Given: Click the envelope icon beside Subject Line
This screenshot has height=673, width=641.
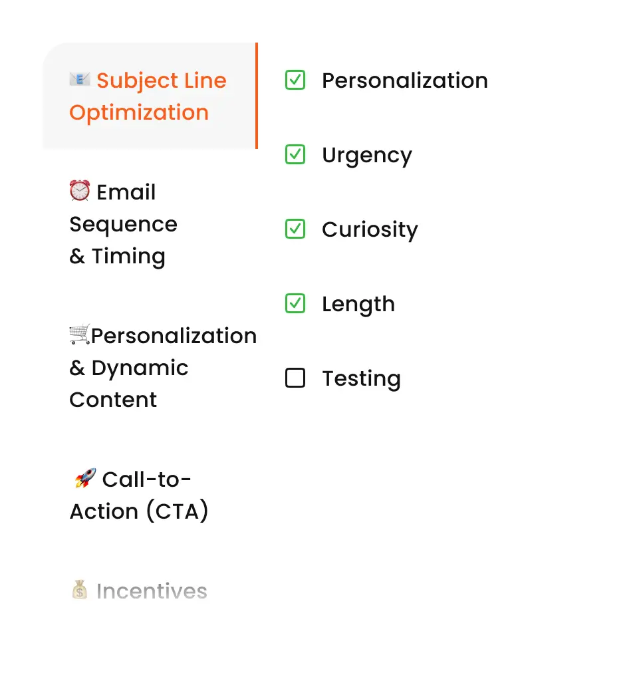Looking at the screenshot, I should point(80,80).
